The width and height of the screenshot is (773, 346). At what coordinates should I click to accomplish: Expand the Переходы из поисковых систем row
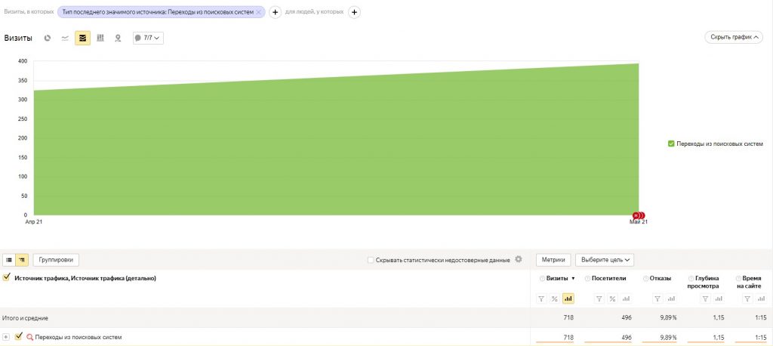pyautogui.click(x=7, y=337)
